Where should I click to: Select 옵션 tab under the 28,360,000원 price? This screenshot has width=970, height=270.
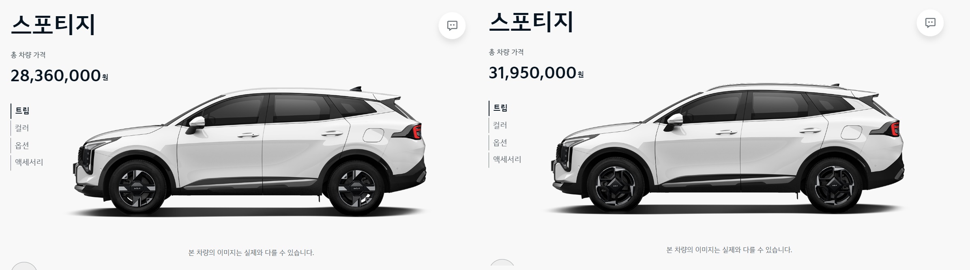click(22, 146)
